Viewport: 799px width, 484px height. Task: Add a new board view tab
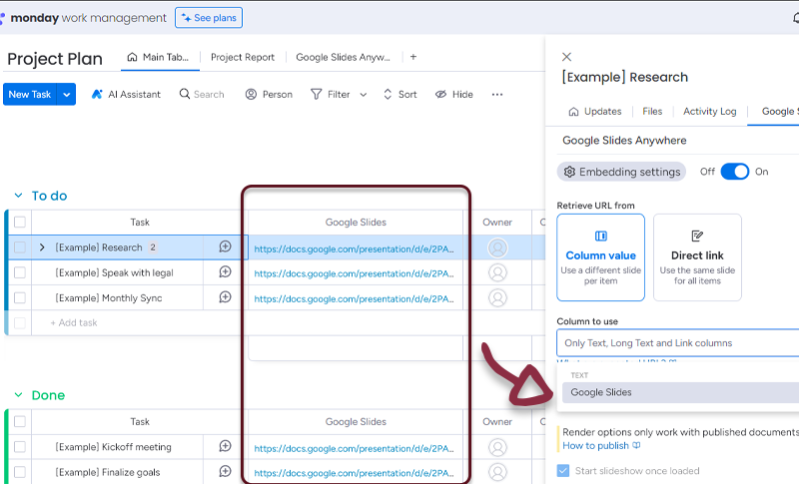(x=413, y=57)
